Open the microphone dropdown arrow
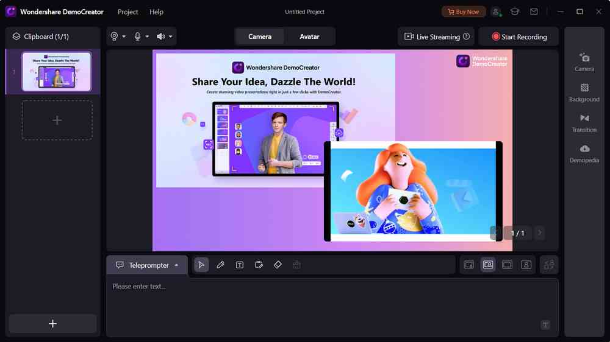 pos(147,37)
